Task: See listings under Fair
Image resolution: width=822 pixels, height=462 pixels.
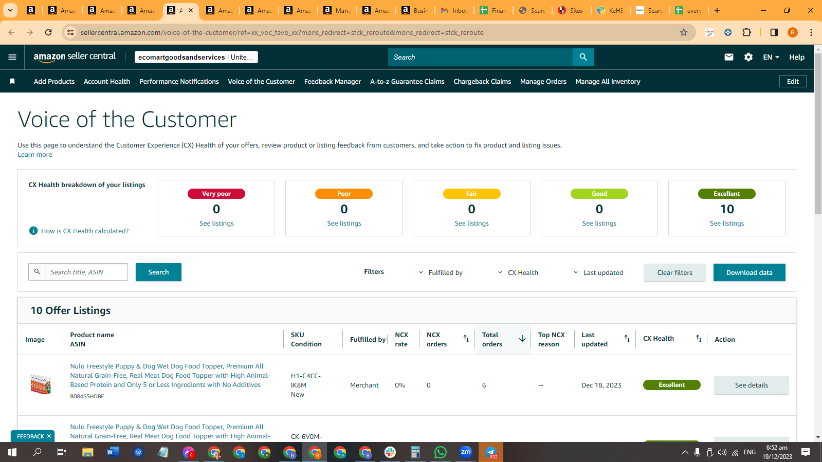Action: (x=471, y=224)
